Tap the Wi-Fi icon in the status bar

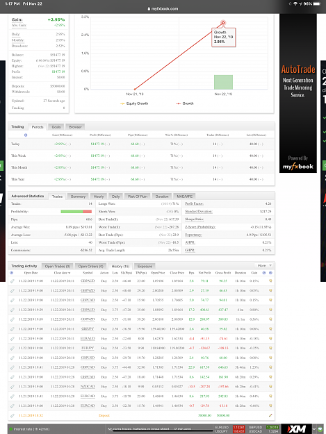pyautogui.click(x=295, y=3)
